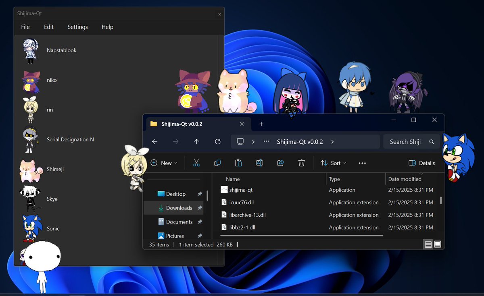This screenshot has width=484, height=296.
Task: Refresh the Explorer folder view
Action: [x=218, y=142]
